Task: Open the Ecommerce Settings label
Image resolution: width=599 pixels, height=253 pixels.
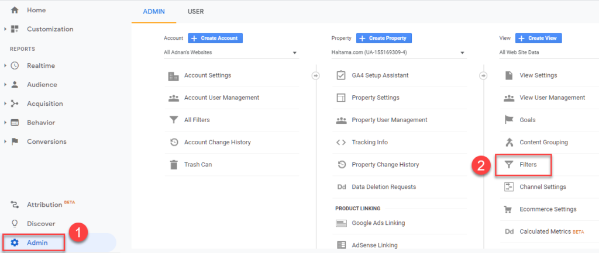Action: click(548, 210)
